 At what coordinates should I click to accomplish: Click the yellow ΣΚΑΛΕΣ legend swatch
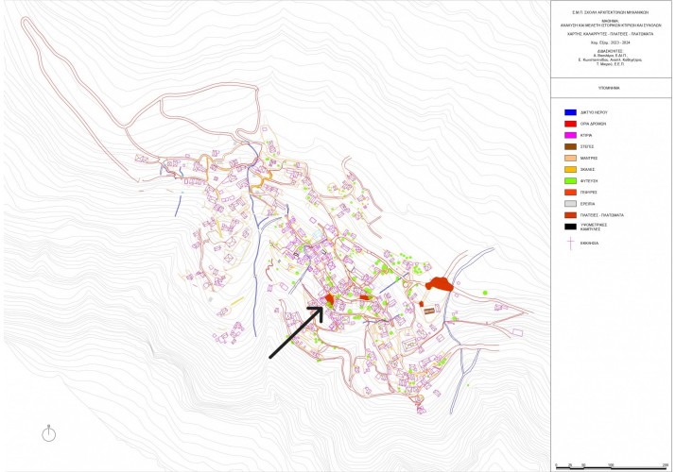coord(570,170)
